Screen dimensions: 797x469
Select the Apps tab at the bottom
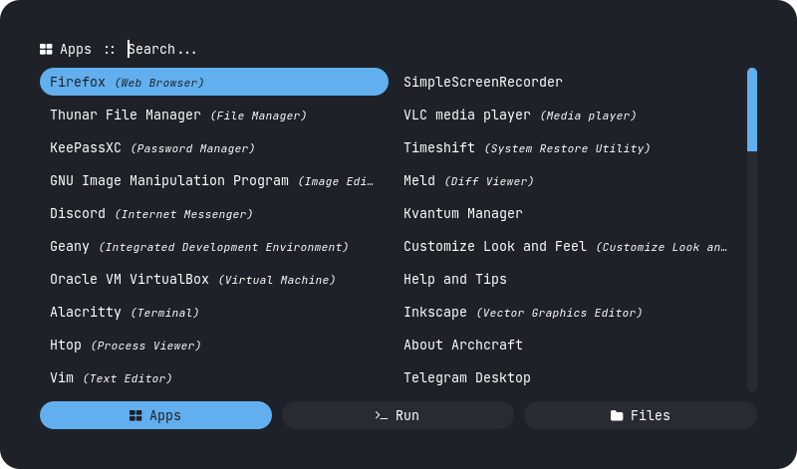point(155,415)
